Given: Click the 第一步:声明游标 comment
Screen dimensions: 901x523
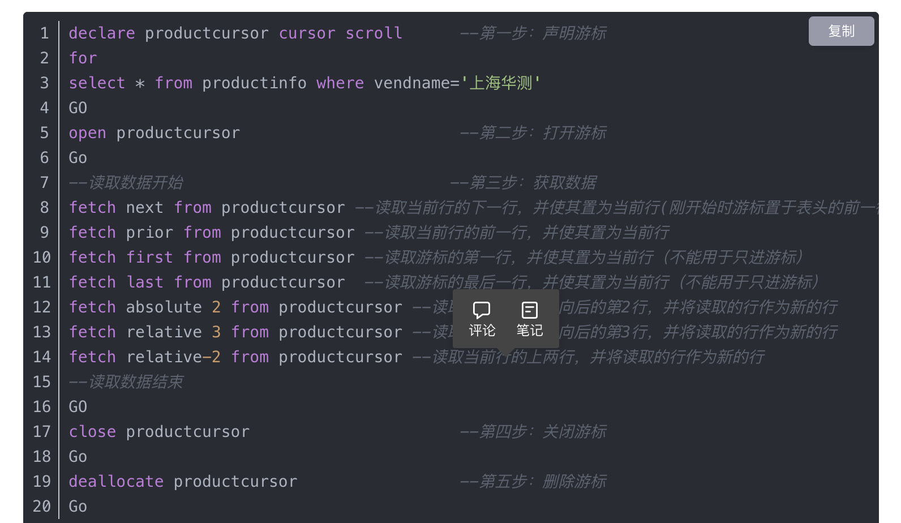Looking at the screenshot, I should tap(533, 33).
